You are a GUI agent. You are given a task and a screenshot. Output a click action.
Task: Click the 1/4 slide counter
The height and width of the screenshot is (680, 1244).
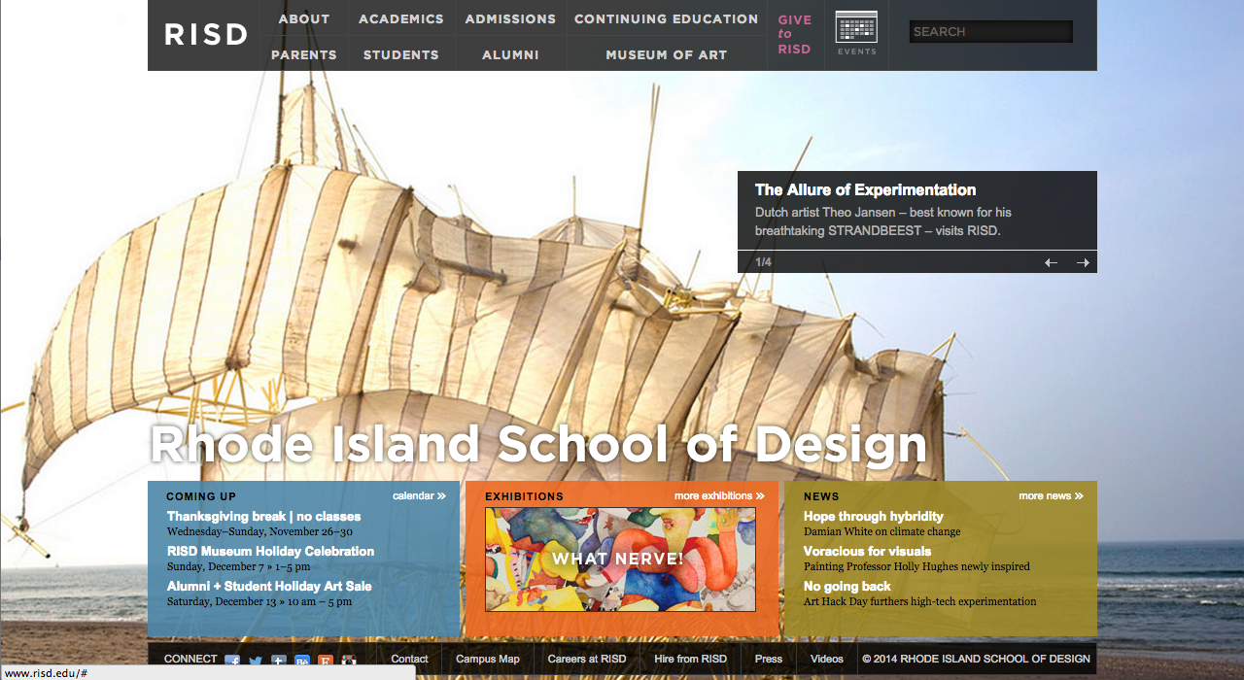(763, 261)
